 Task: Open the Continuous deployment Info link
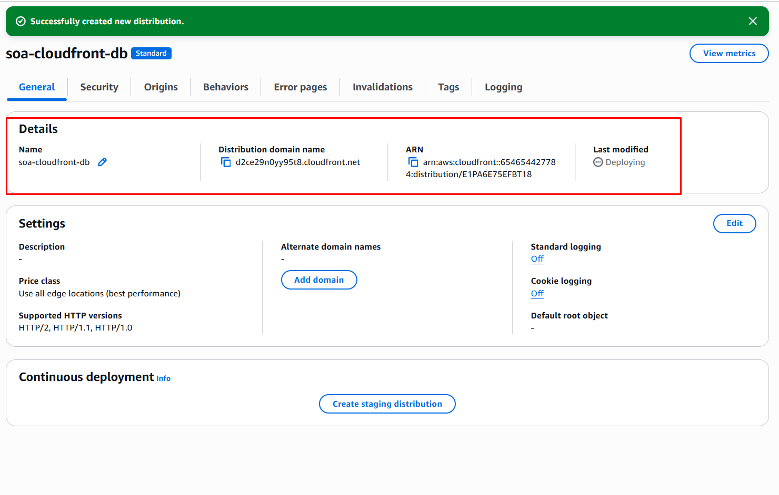pos(164,379)
